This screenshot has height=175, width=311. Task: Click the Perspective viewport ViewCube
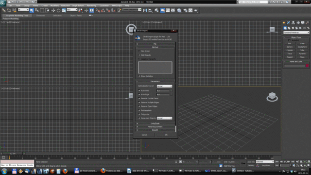point(272,97)
